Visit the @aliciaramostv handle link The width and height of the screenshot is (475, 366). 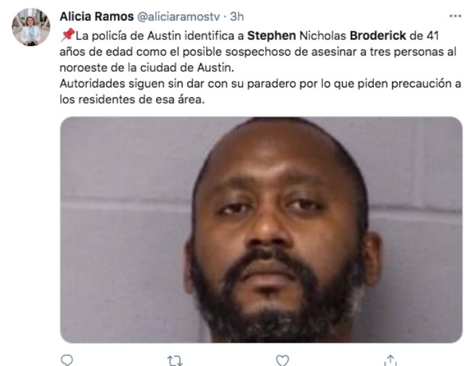(178, 17)
